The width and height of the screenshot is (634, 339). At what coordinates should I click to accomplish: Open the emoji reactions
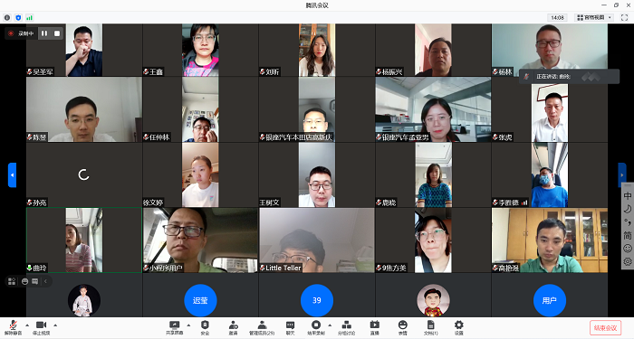[402, 327]
